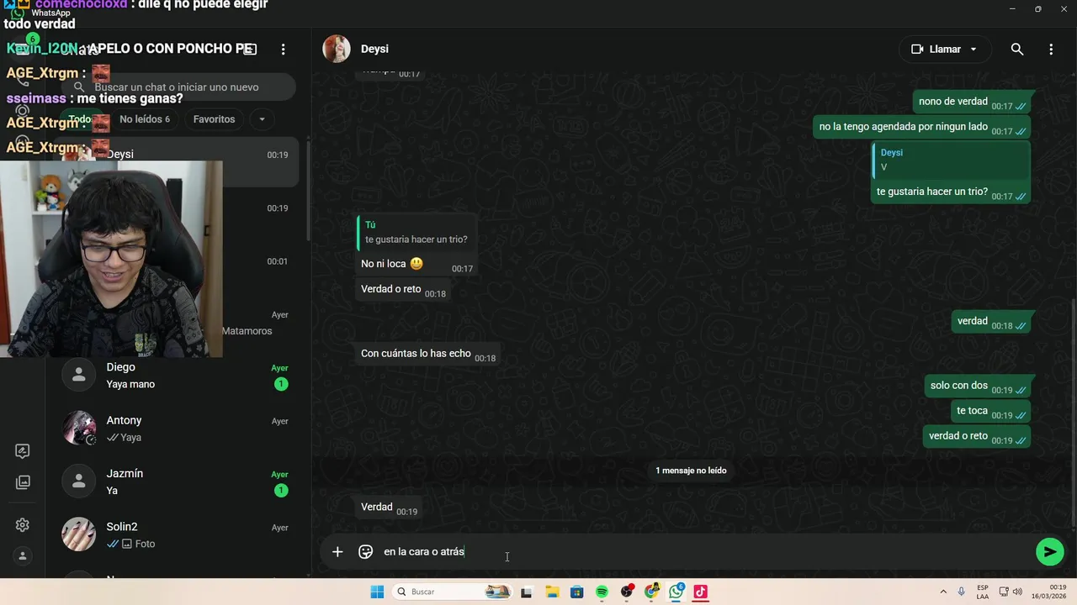Click the Llamar video call button
1077x605 pixels.
tap(936, 50)
